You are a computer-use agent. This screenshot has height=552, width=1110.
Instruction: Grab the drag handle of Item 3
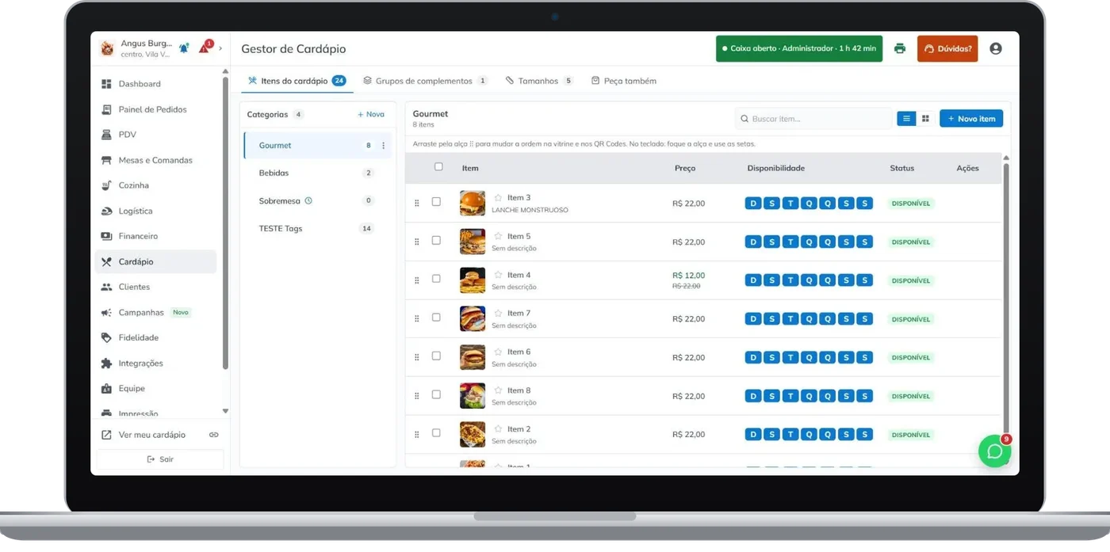point(417,204)
